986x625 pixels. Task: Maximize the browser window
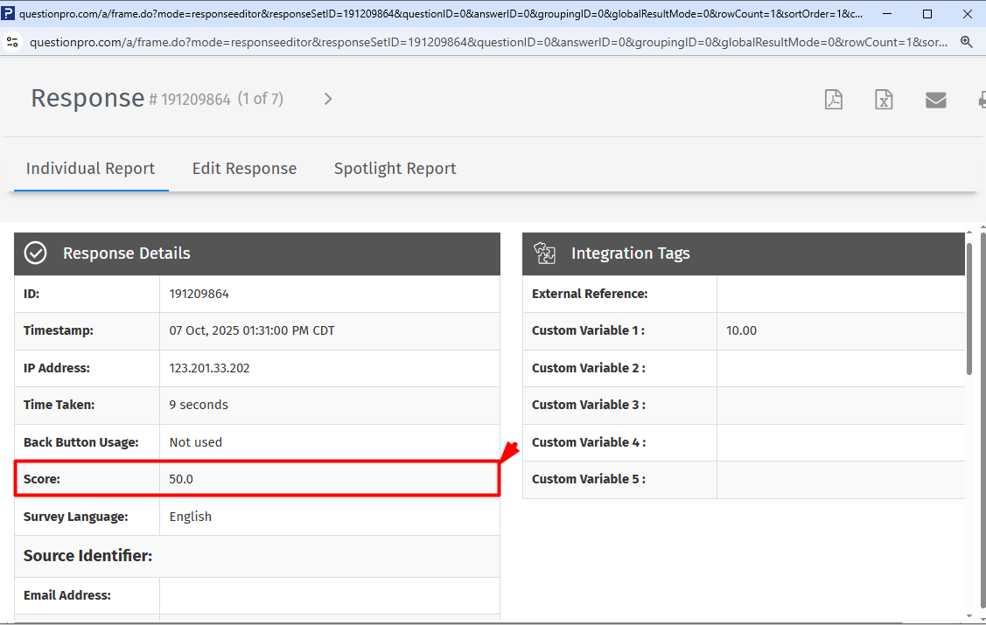[x=927, y=14]
